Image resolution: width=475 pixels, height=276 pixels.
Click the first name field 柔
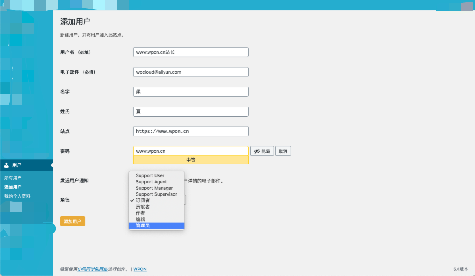[x=191, y=92]
